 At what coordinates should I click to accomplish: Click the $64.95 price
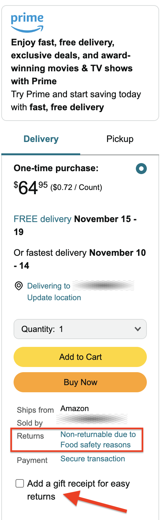pyautogui.click(x=31, y=188)
